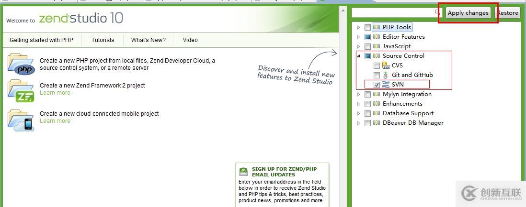Click the Enhancements category icon
The height and width of the screenshot is (207, 526).
click(x=377, y=104)
